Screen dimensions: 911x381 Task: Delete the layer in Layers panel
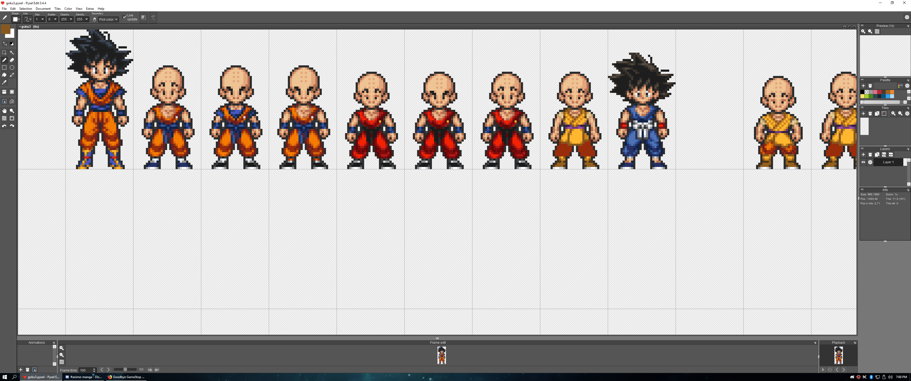[870, 155]
